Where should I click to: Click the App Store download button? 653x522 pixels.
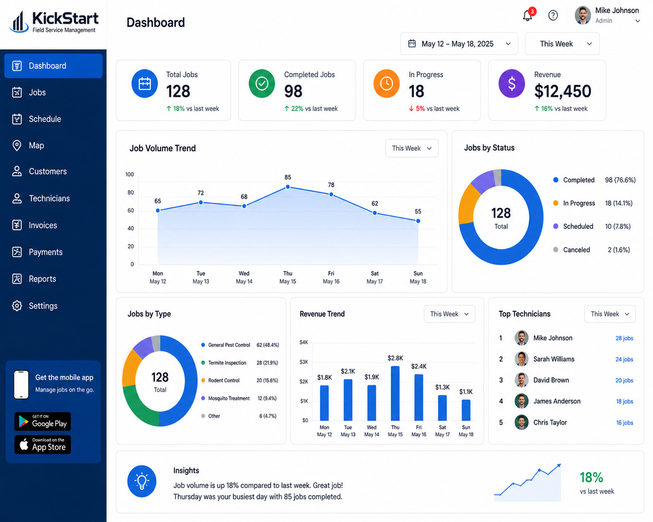click(42, 445)
